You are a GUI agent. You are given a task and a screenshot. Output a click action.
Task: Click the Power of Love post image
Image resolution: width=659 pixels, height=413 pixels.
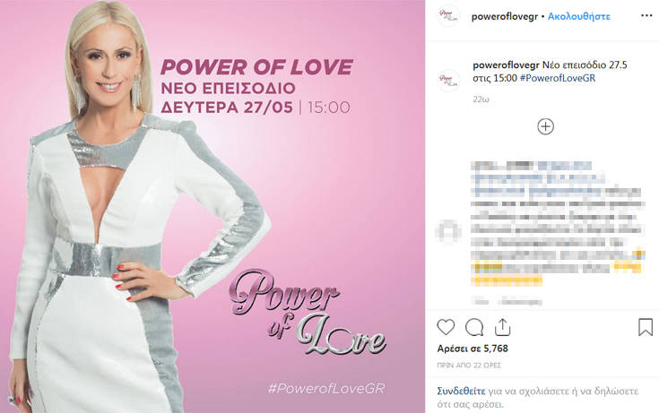click(212, 206)
